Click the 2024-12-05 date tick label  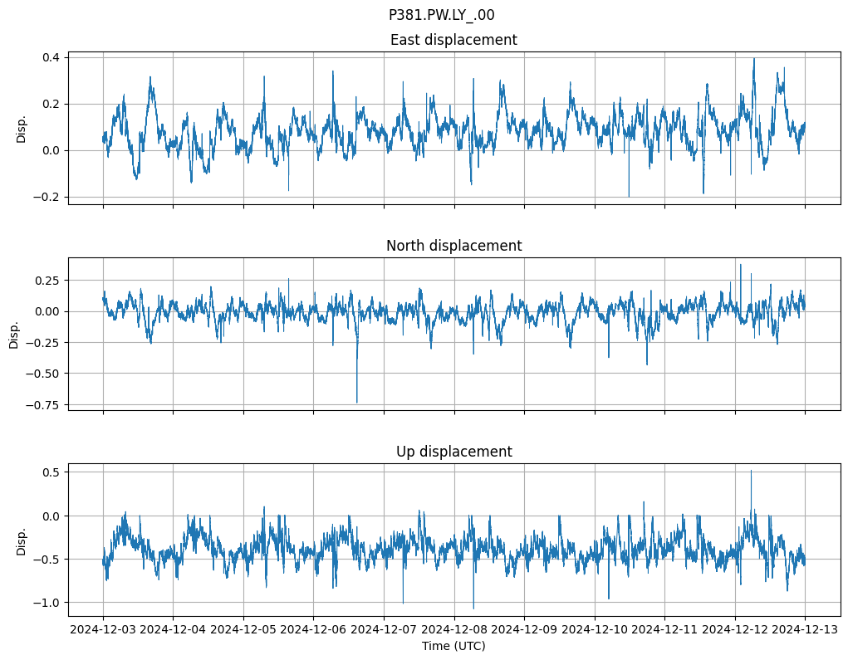(243, 629)
